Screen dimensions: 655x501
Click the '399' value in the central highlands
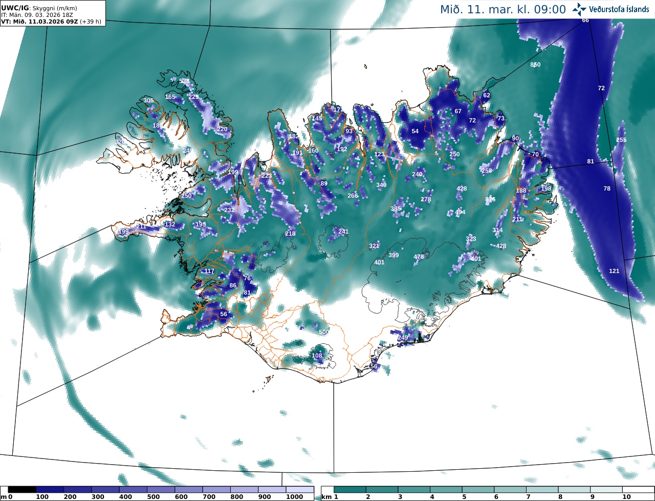[394, 255]
